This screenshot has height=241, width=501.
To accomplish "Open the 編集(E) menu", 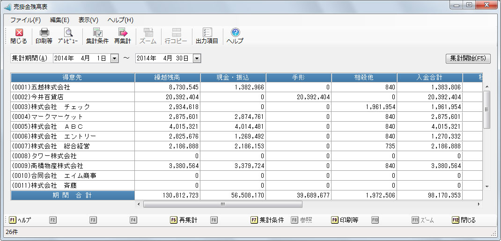I will click(x=59, y=20).
